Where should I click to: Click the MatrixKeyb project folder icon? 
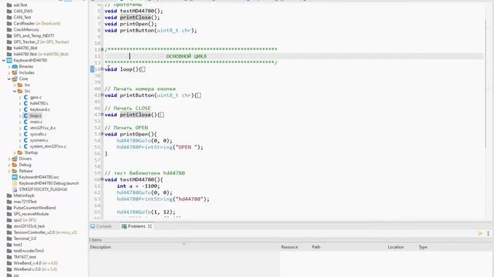coord(9,195)
